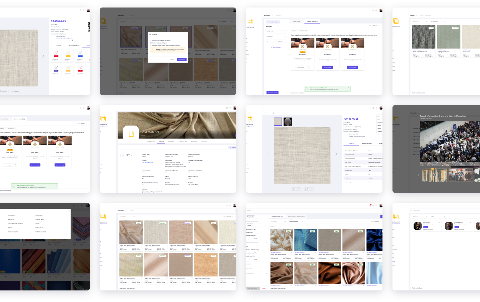Click the Save Smart Search button

272,93
